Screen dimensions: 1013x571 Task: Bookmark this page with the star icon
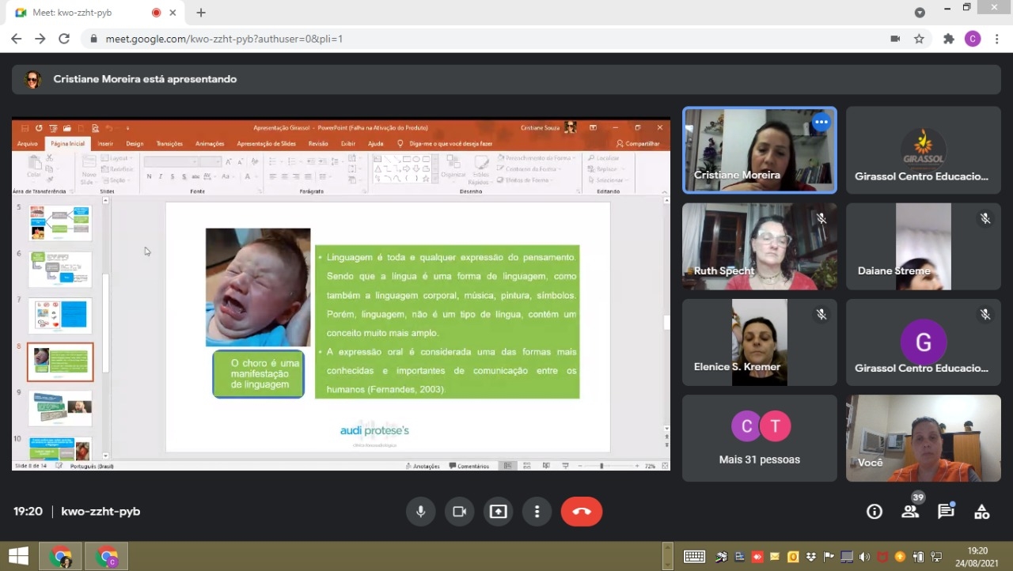919,39
